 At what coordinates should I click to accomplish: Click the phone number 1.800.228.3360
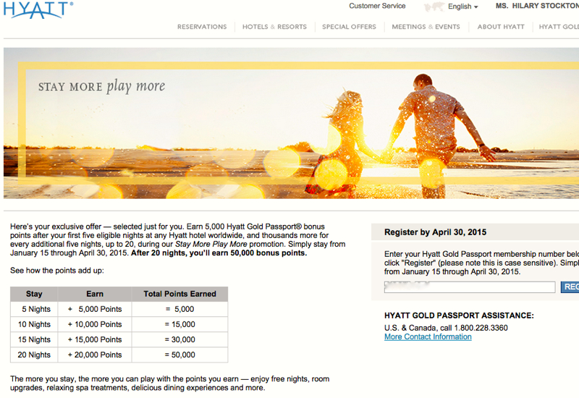click(x=481, y=328)
